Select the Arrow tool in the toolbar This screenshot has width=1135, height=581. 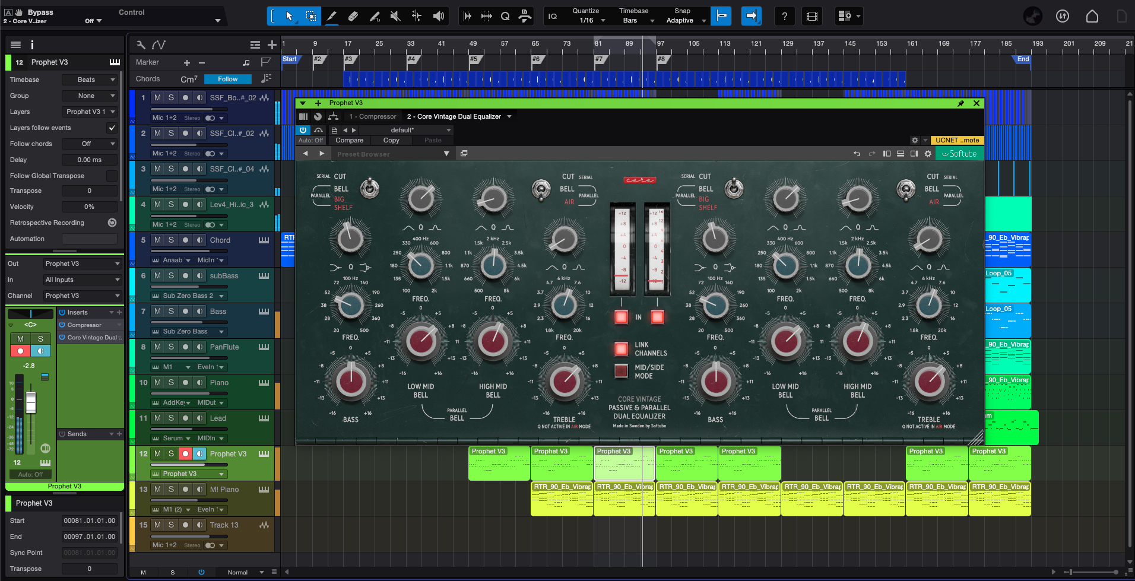coord(289,16)
